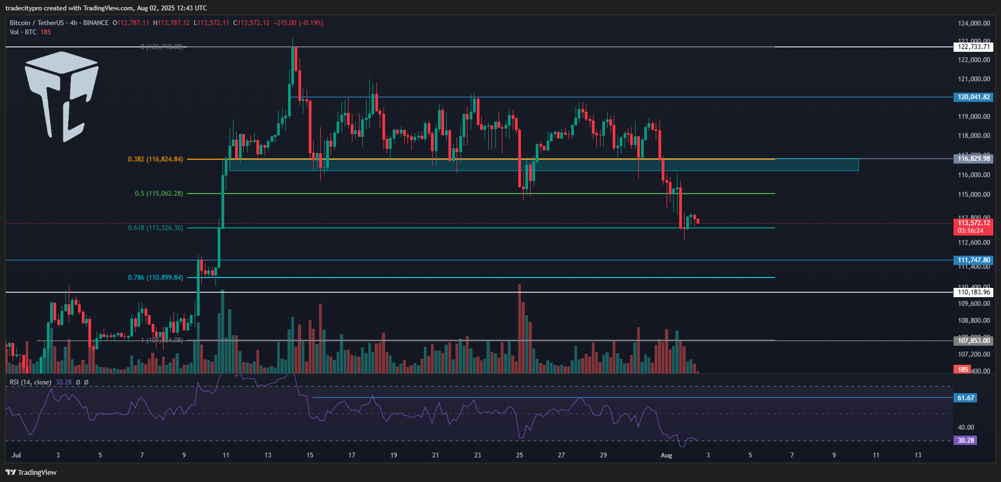The height and width of the screenshot is (482, 1001).
Task: Click the Aug label on time axis
Action: coord(666,455)
